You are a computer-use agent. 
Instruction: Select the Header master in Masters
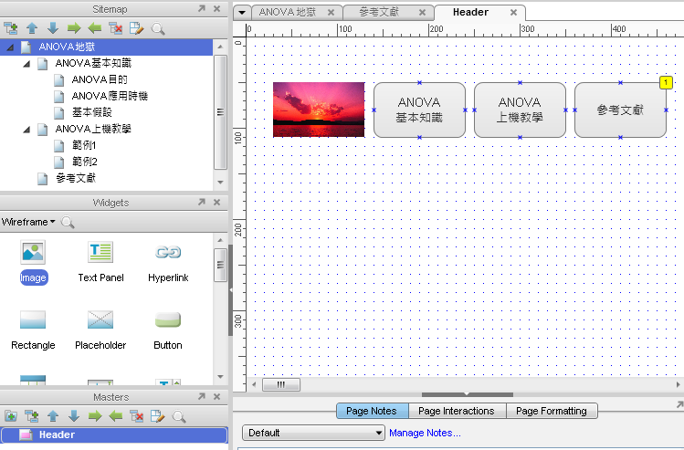(114, 434)
